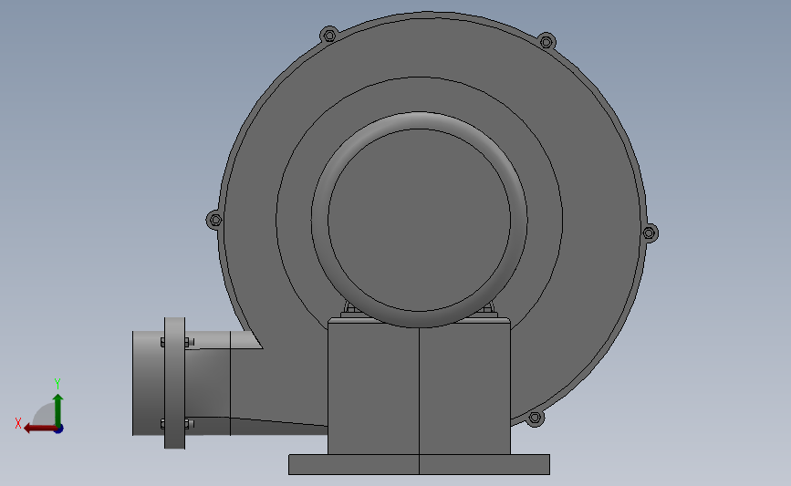Viewport: 791px width, 486px height.
Task: Select the rectangular base plate
Action: point(419,464)
